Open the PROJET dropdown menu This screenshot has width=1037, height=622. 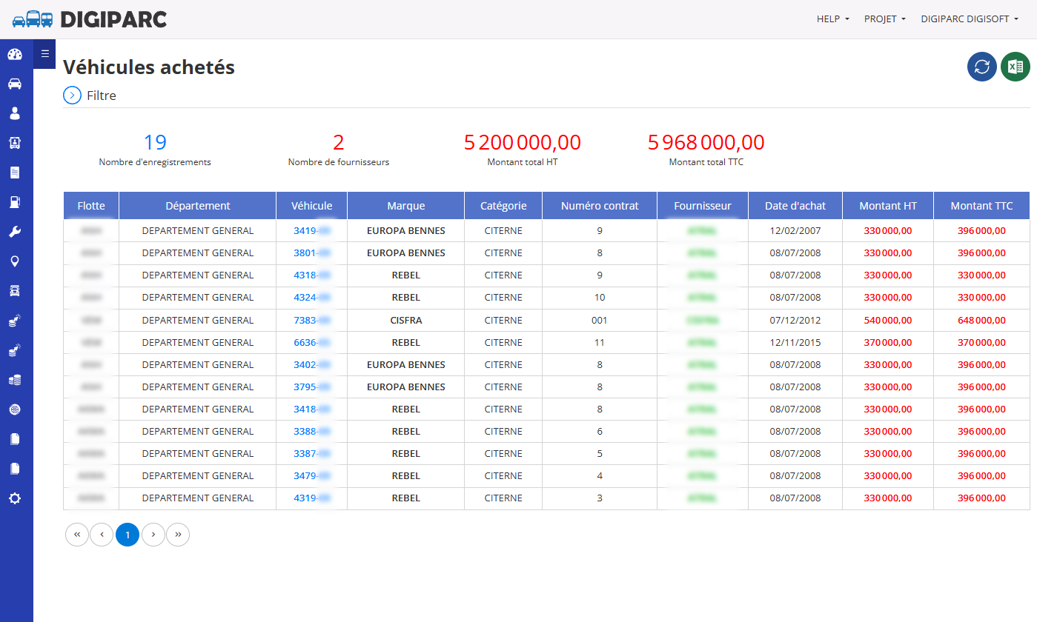[x=885, y=19]
